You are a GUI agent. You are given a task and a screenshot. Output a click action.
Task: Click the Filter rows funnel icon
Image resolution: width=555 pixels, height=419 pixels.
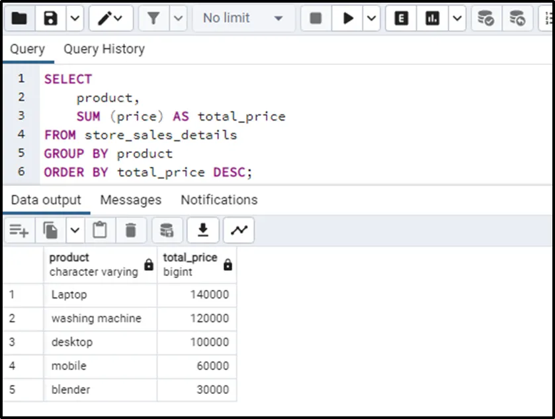[154, 18]
